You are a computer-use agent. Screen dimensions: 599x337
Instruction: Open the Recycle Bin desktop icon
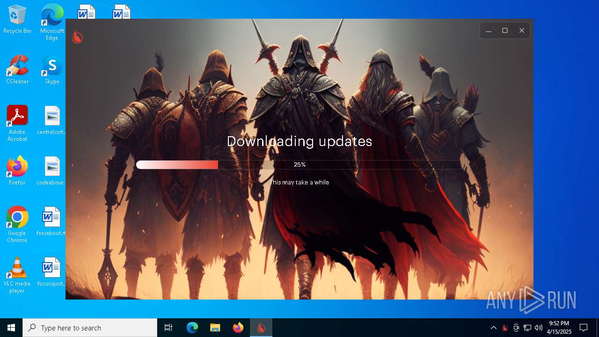pyautogui.click(x=17, y=20)
